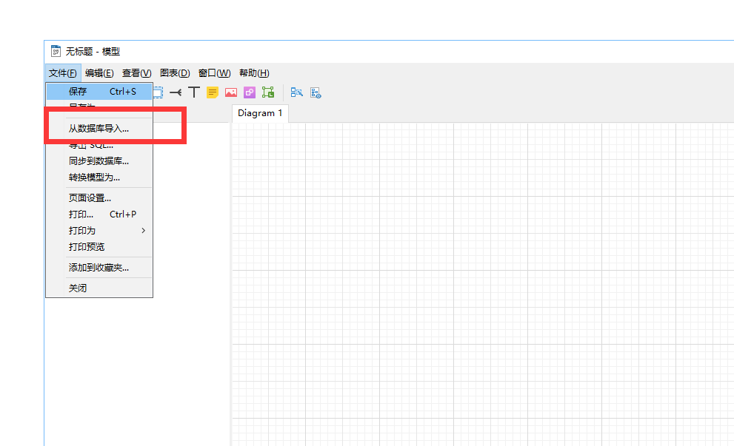Expand the 打印为 submenu arrow
This screenshot has width=734, height=446.
coord(143,231)
